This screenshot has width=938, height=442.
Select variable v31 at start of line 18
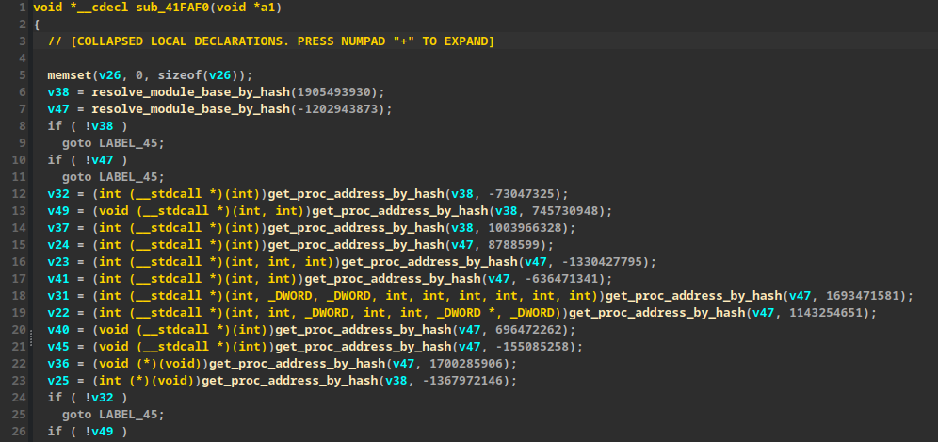click(58, 296)
